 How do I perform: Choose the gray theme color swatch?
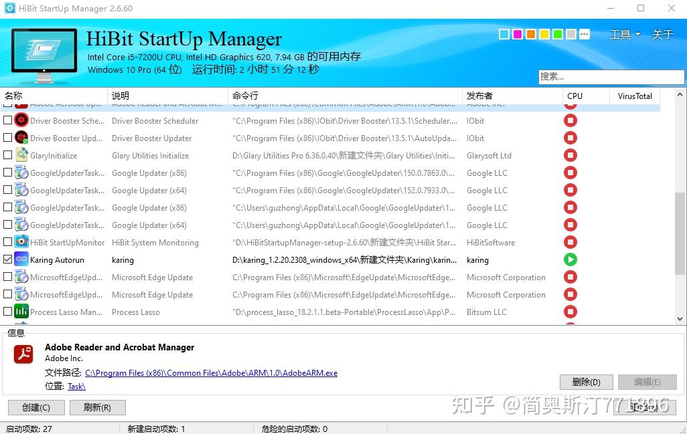point(571,34)
